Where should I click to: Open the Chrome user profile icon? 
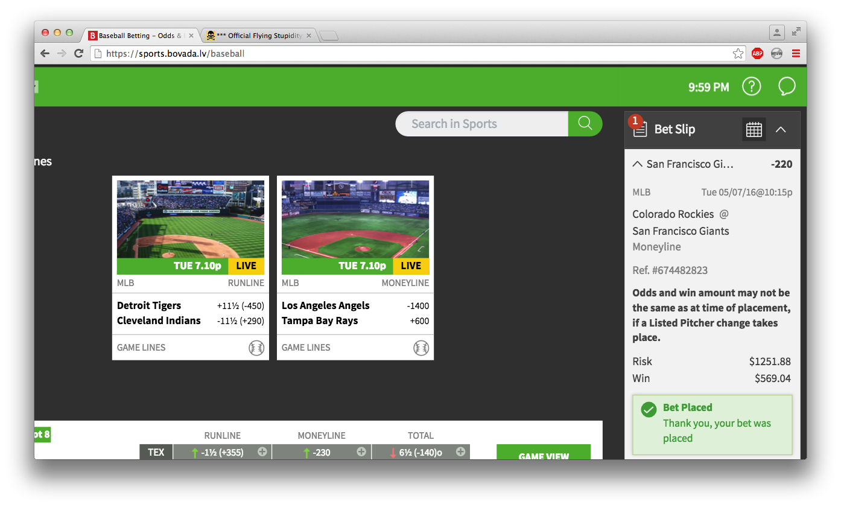click(777, 33)
